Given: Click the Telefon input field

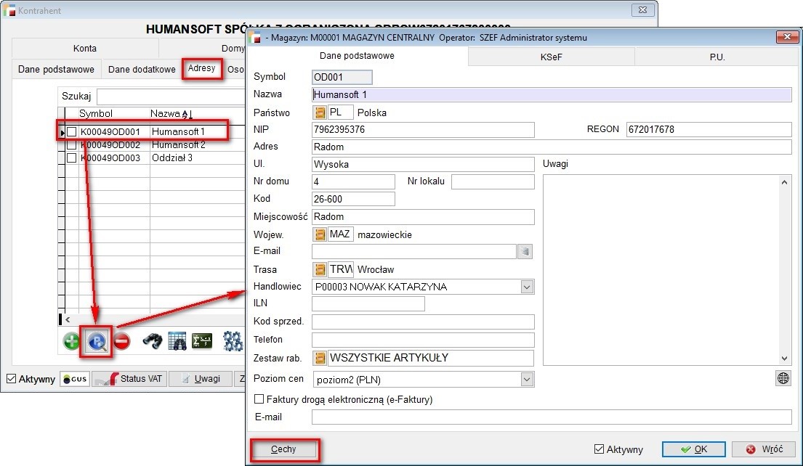Looking at the screenshot, I should [423, 340].
